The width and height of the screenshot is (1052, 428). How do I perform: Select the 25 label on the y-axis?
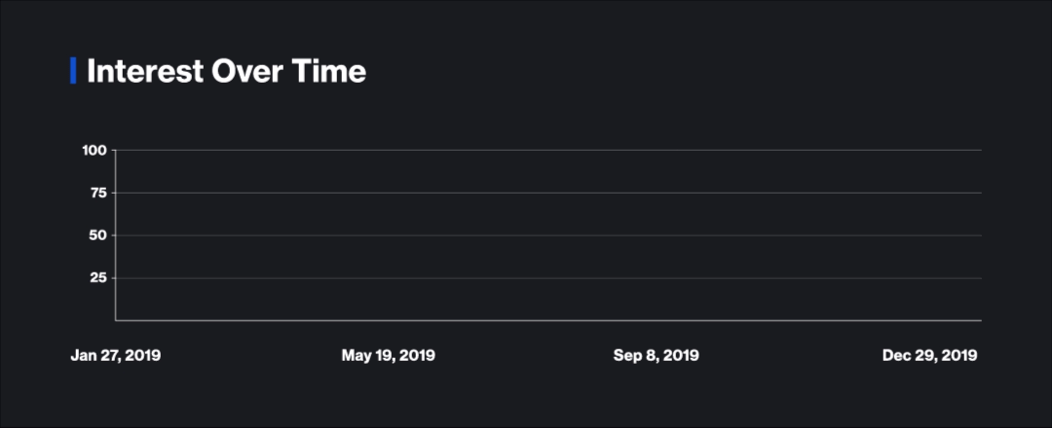pos(98,278)
